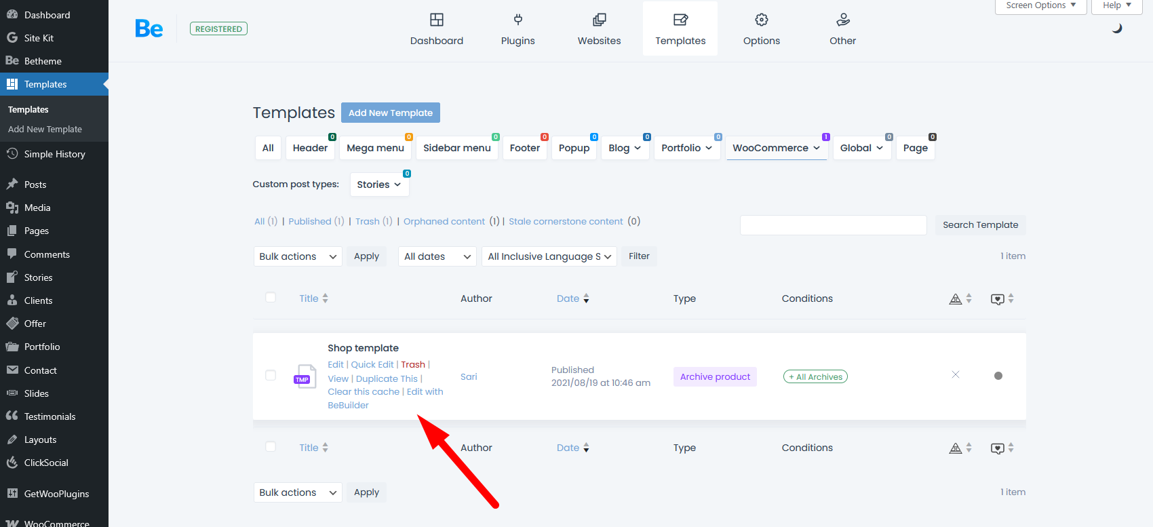
Task: Open Clients in the sidebar
Action: pyautogui.click(x=38, y=300)
